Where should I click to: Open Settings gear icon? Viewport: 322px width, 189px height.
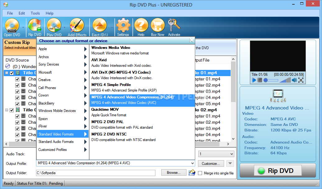click(x=123, y=27)
